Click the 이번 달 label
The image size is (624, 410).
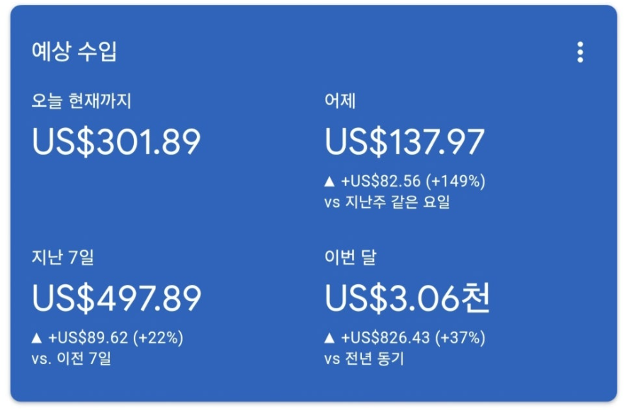point(350,257)
